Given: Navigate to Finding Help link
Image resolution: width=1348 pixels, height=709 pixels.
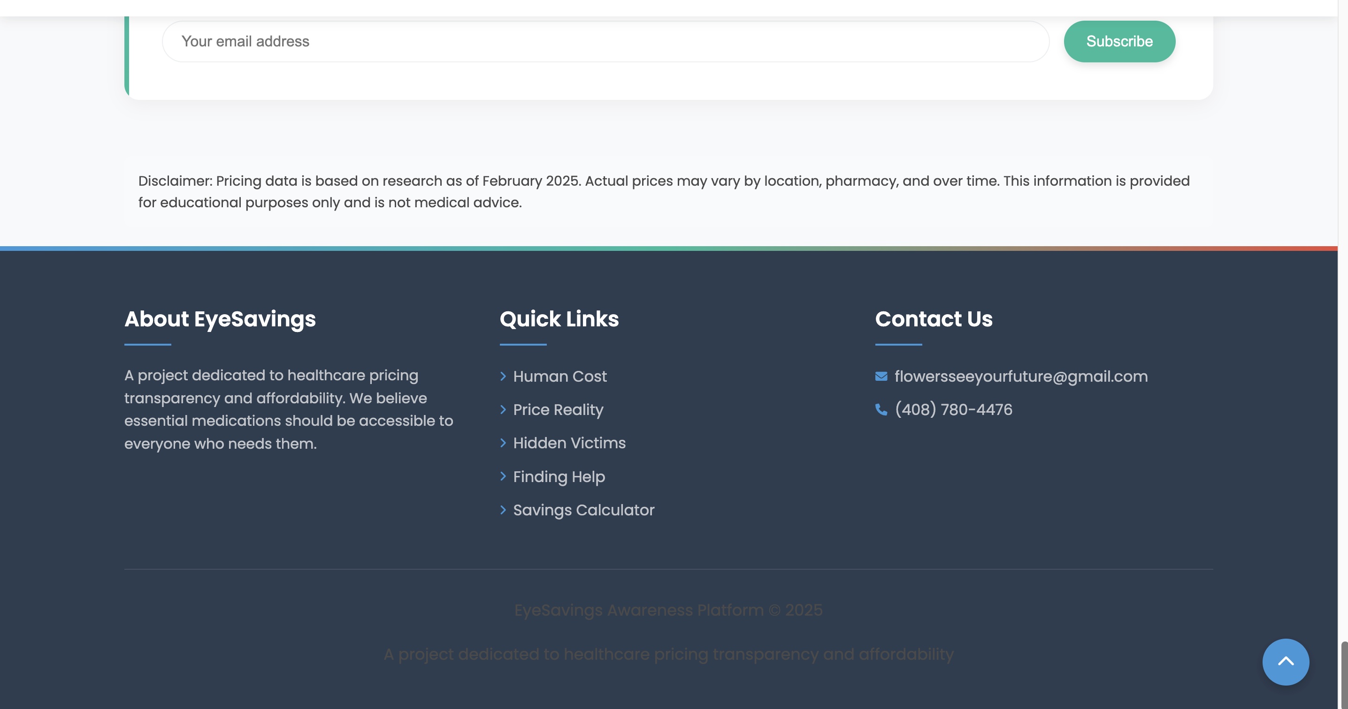Looking at the screenshot, I should point(559,477).
